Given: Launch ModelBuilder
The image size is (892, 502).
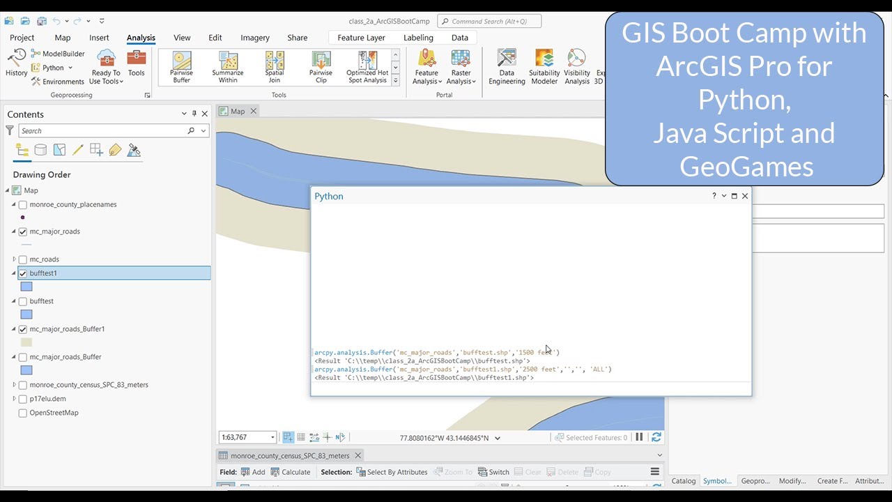Looking at the screenshot, I should [58, 54].
